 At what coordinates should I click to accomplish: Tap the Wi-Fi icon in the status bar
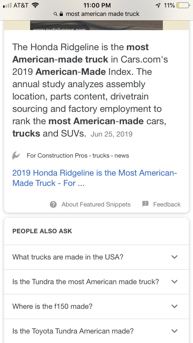pyautogui.click(x=35, y=5)
